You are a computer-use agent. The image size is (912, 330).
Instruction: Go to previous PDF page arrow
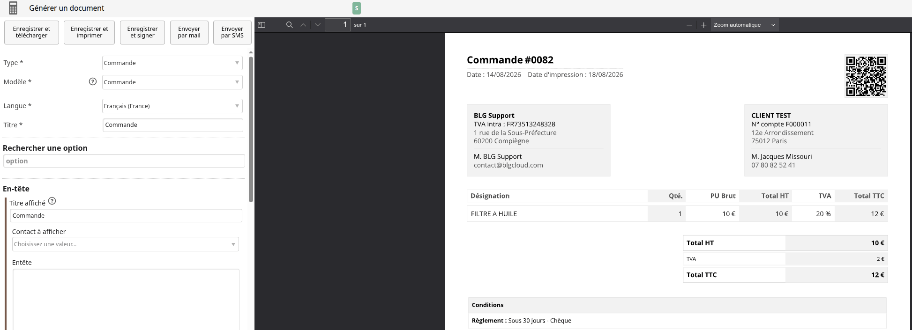click(x=303, y=25)
